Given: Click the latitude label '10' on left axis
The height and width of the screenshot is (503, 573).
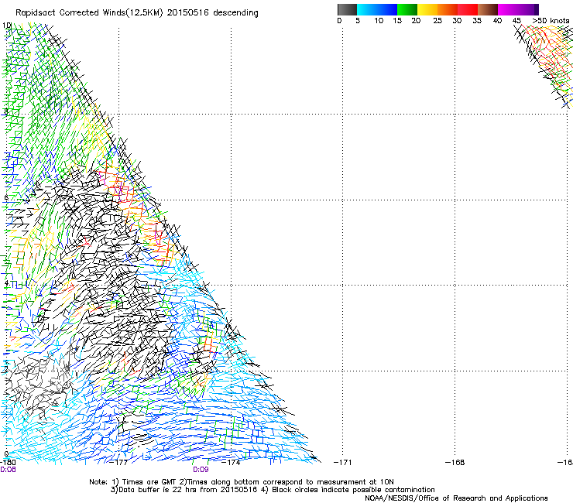Looking at the screenshot, I should pos(6,26).
